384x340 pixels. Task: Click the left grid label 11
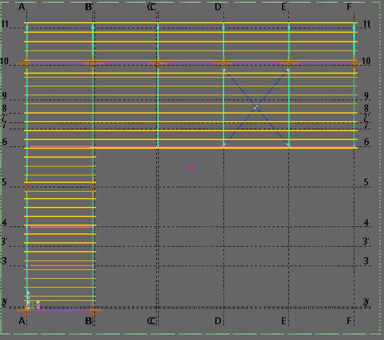coord(4,24)
